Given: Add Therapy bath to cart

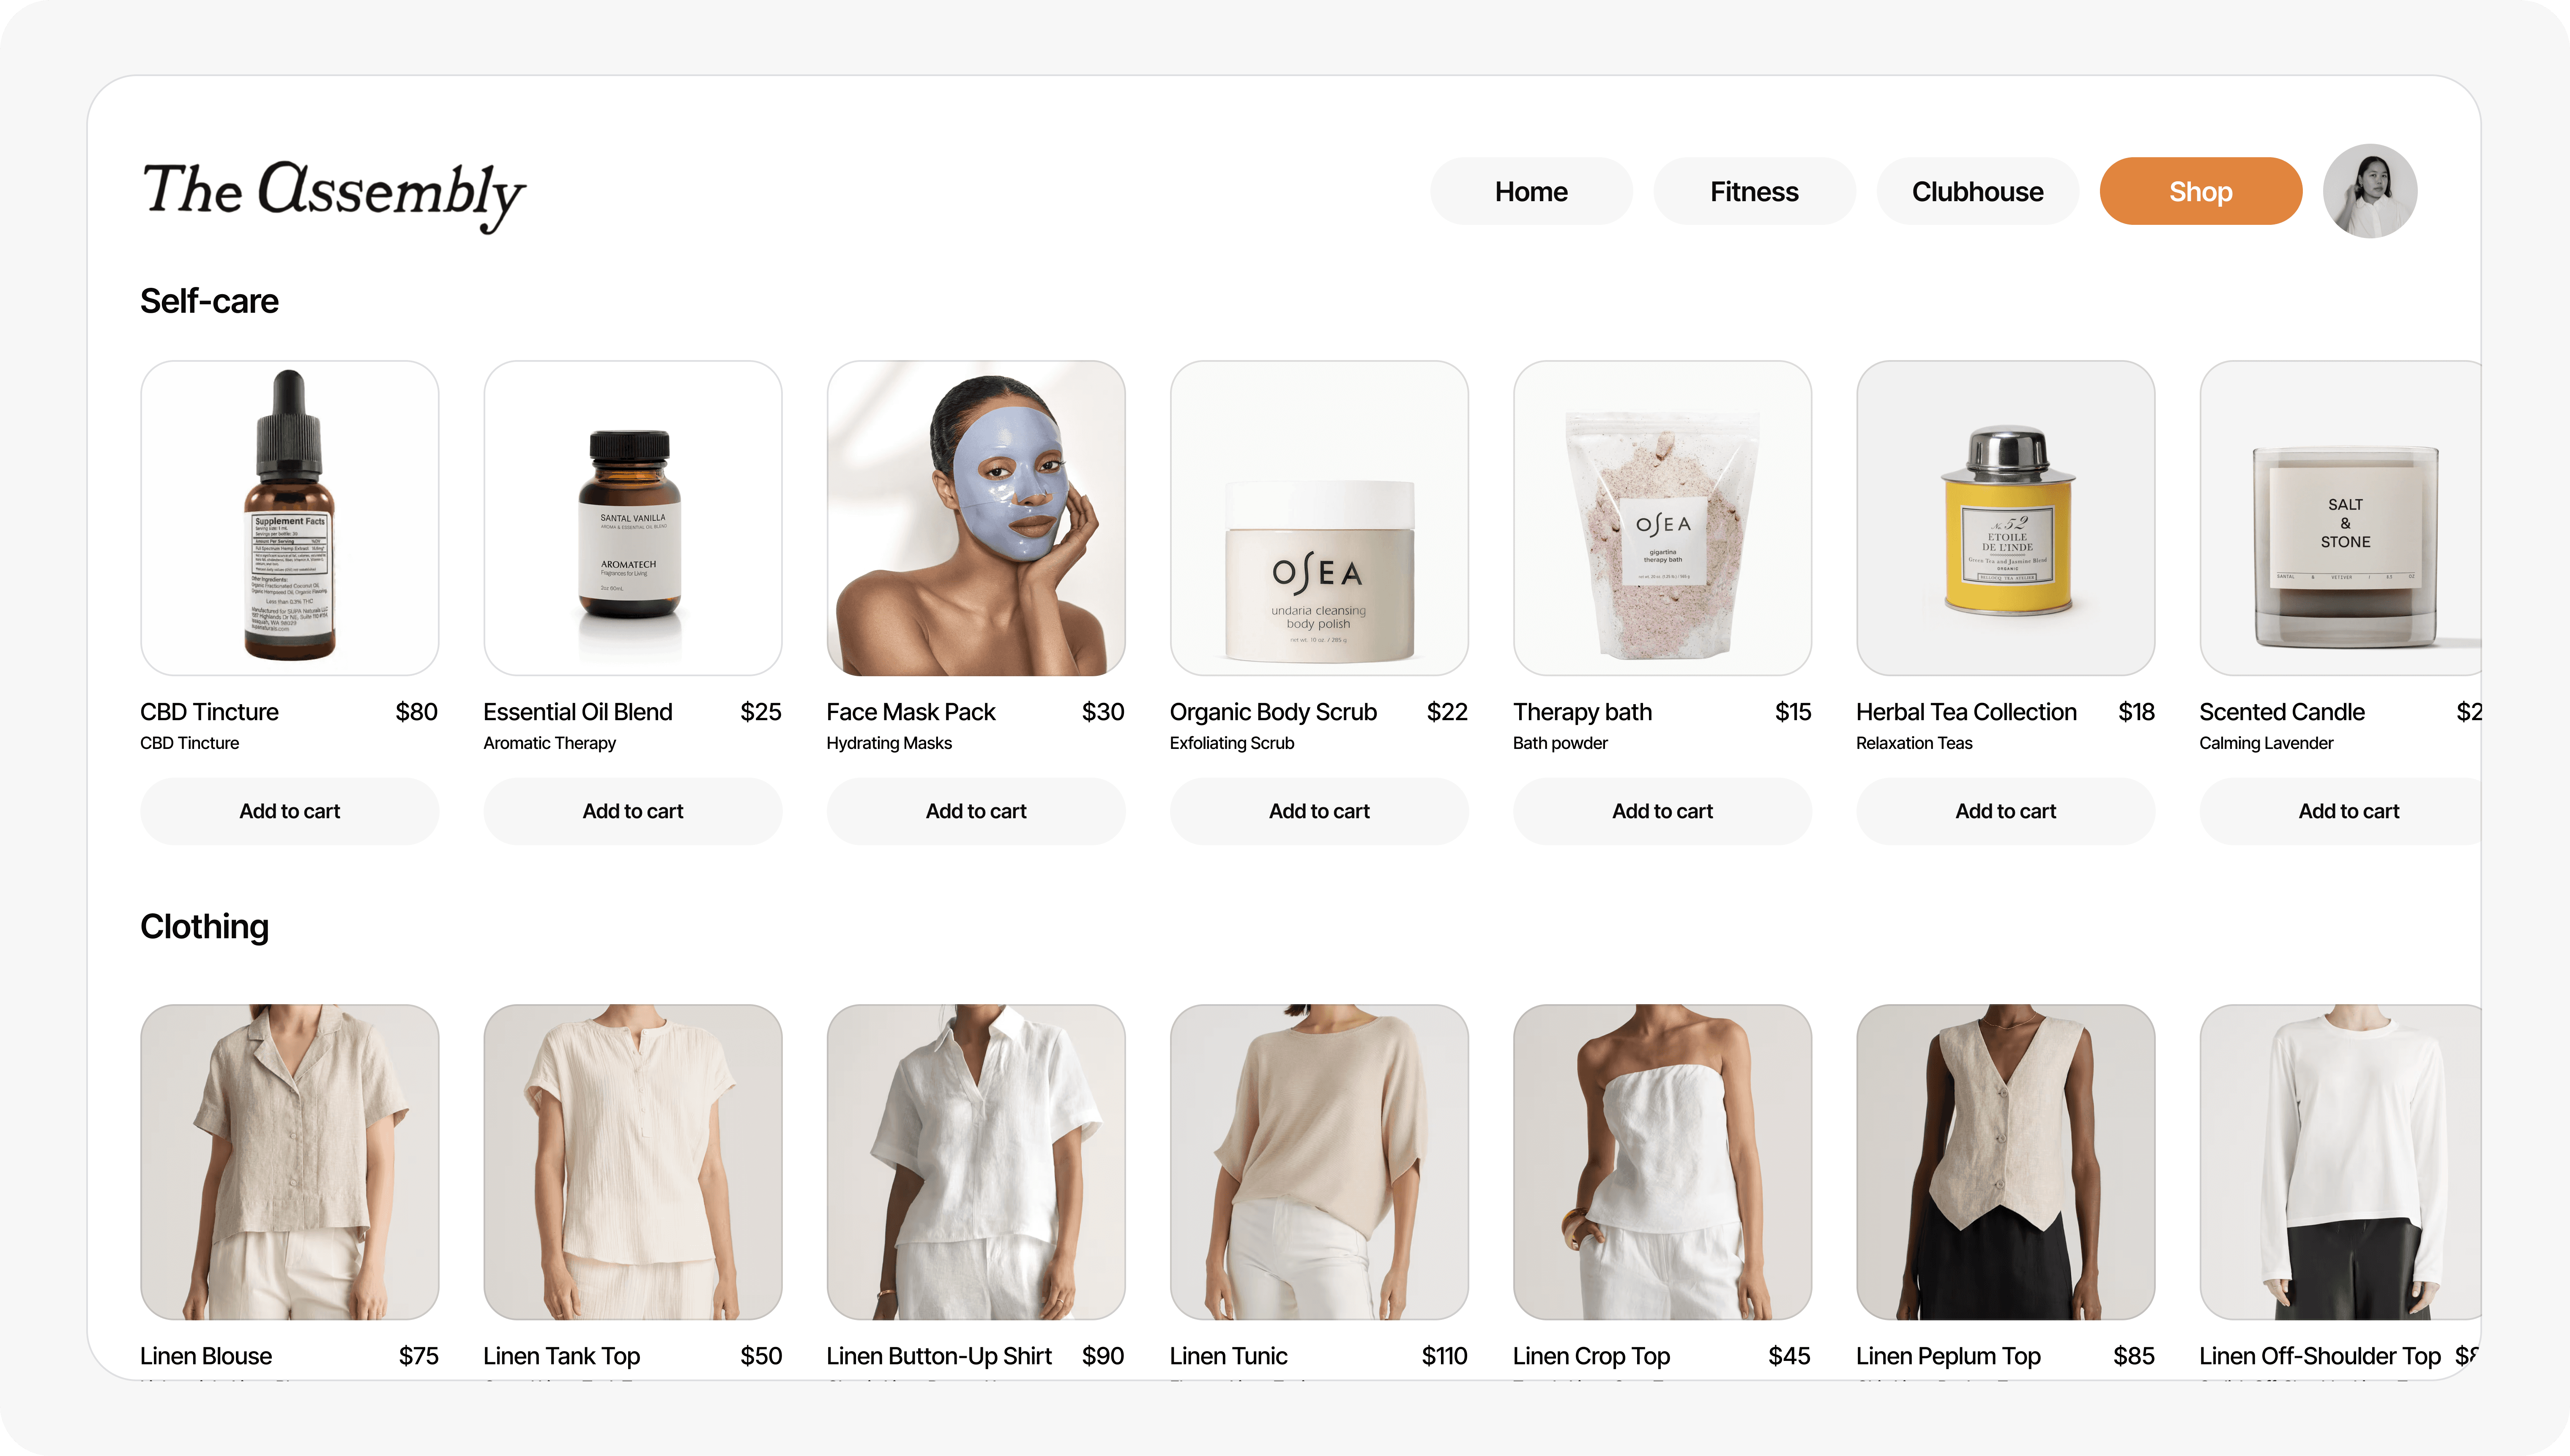Looking at the screenshot, I should point(1661,811).
